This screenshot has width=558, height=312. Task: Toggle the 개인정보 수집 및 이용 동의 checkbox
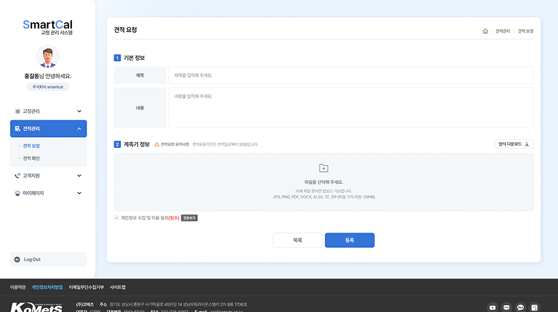(116, 217)
